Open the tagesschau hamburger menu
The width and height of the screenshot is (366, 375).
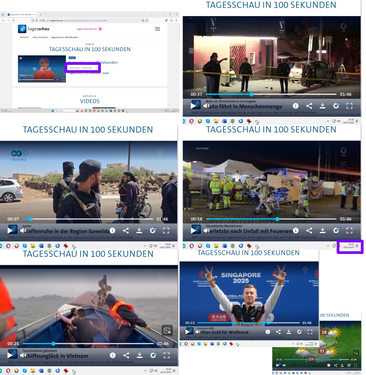tap(157, 29)
